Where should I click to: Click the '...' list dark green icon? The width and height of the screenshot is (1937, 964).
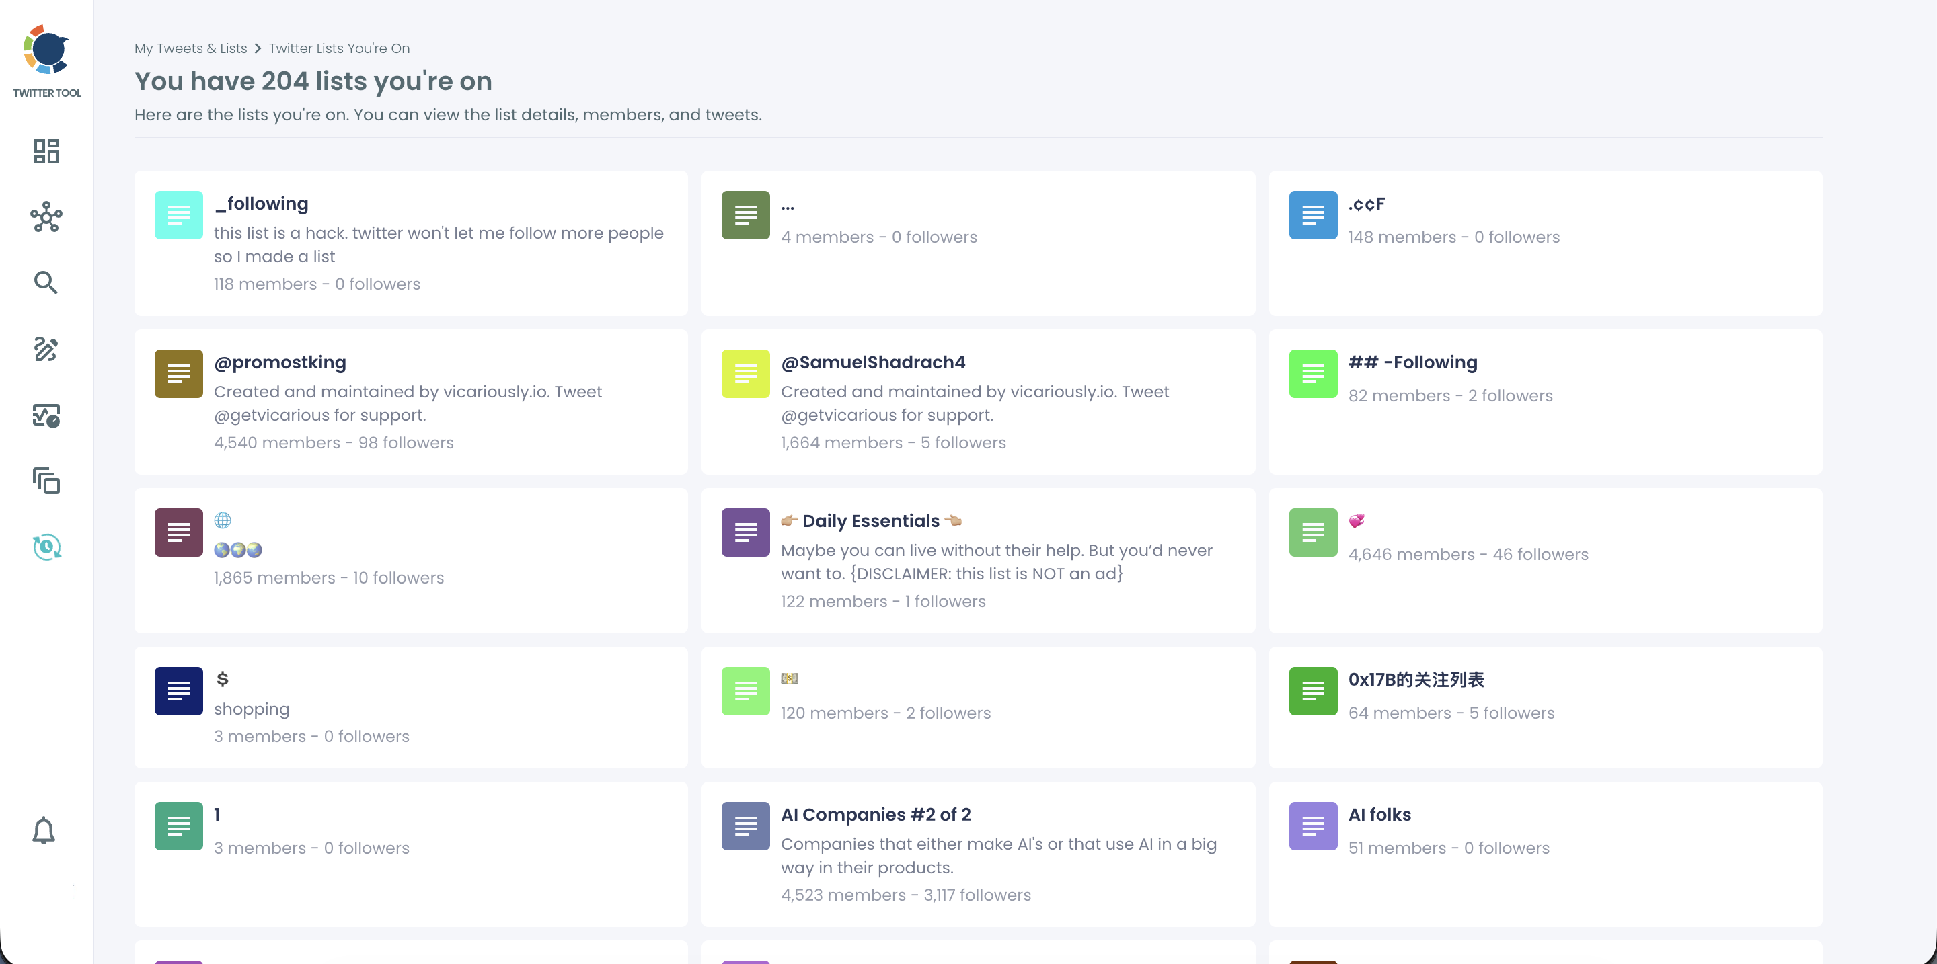tap(746, 215)
